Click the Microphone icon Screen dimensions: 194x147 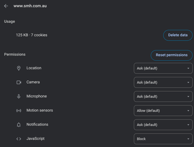(19, 96)
